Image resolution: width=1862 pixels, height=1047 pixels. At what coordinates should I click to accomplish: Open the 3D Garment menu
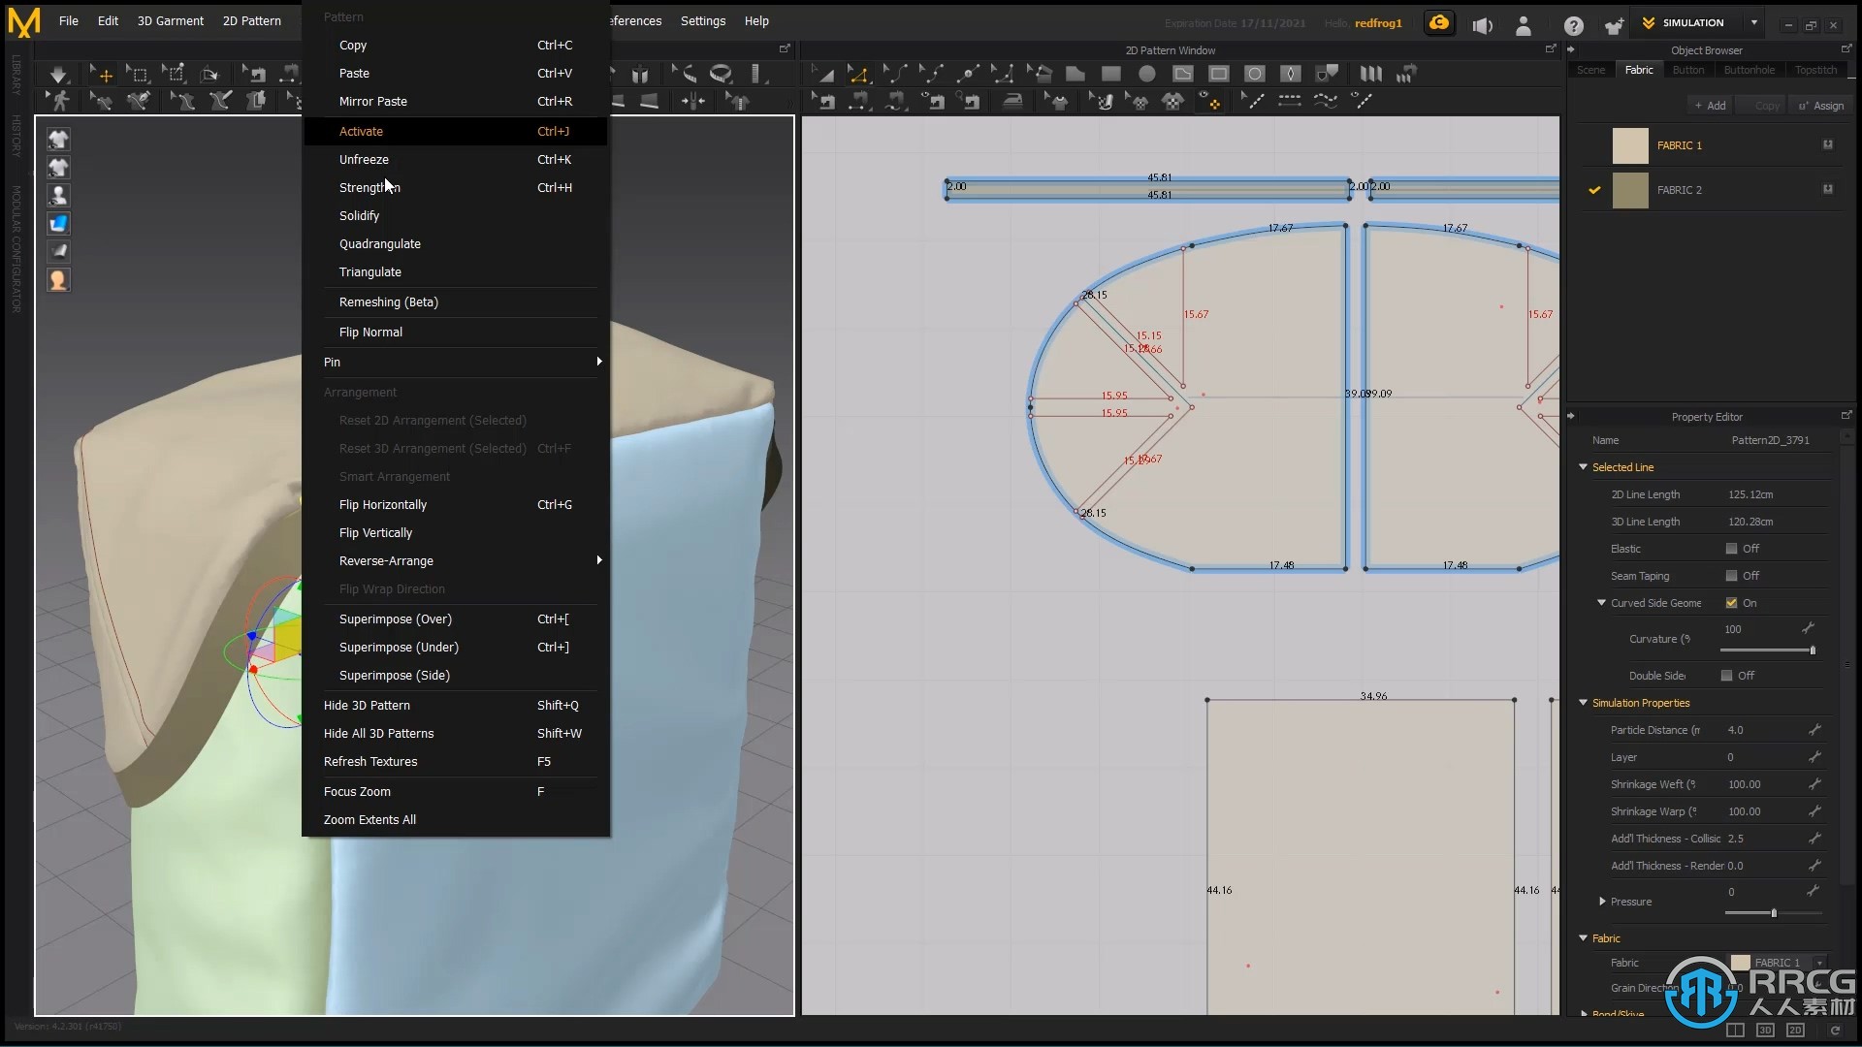[170, 20]
